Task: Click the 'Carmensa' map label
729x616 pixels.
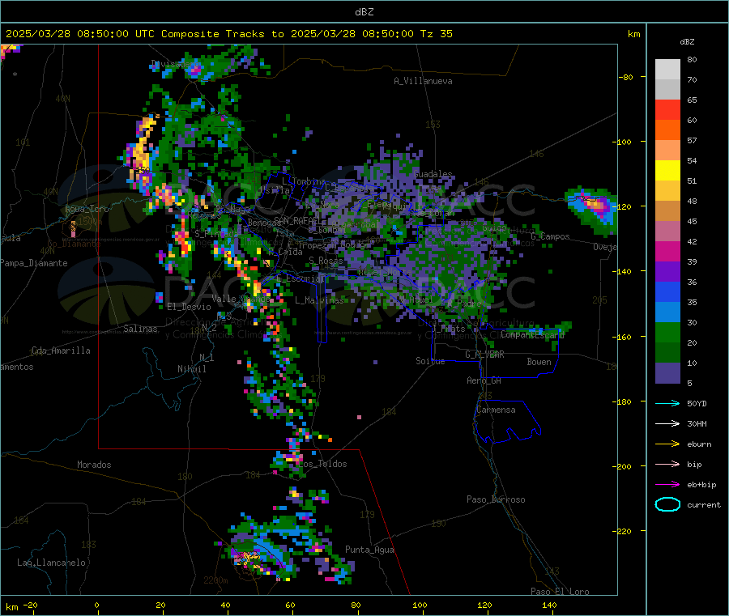Action: coord(496,410)
